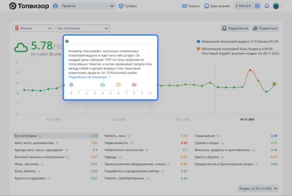Click balance 8 740.52 ₽
This screenshot has height=196, width=292.
point(243,6)
